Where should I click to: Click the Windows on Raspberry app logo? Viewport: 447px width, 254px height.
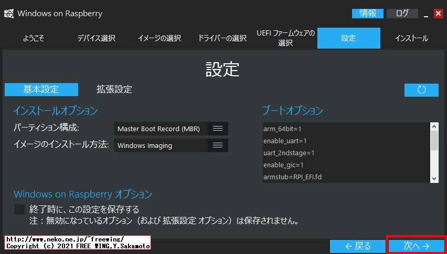[x=9, y=14]
